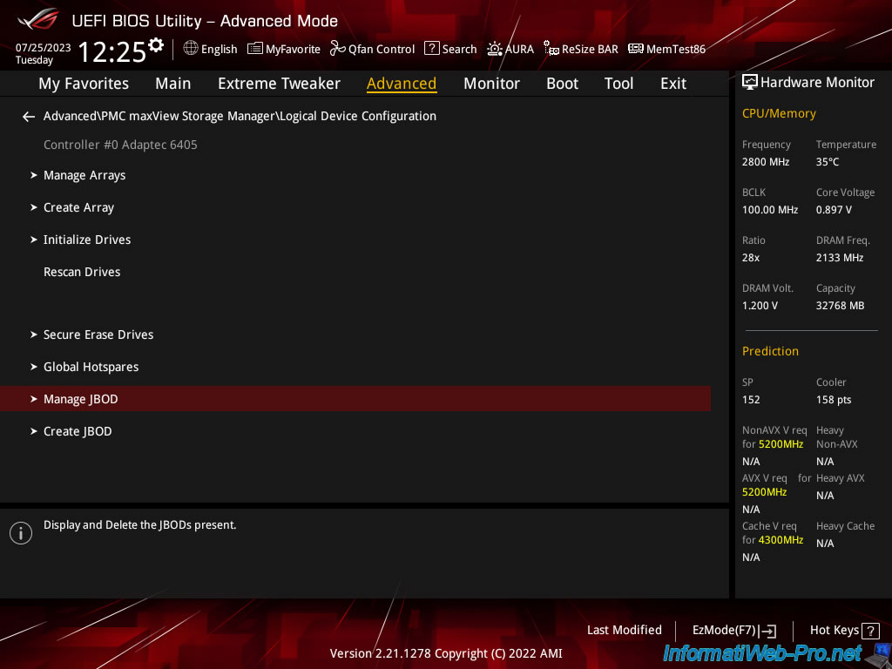Open the Monitor tab

(491, 84)
